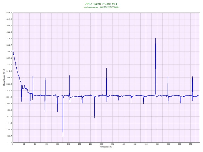Screen dimensions: 203x152
Task: Select the 2048.9 y-axis label
Action: (9, 104)
